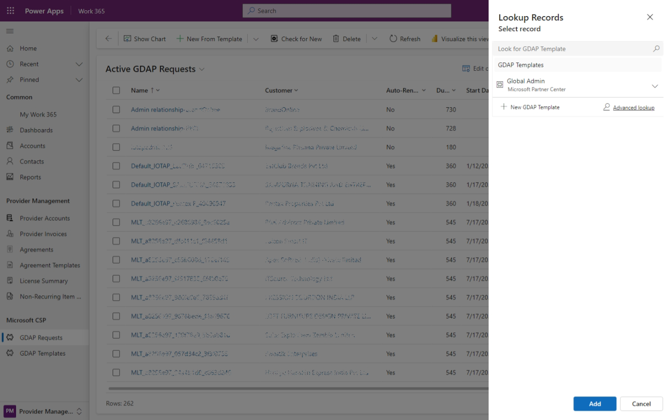The width and height of the screenshot is (667, 420).
Task: Click the Home house icon
Action: [10, 48]
